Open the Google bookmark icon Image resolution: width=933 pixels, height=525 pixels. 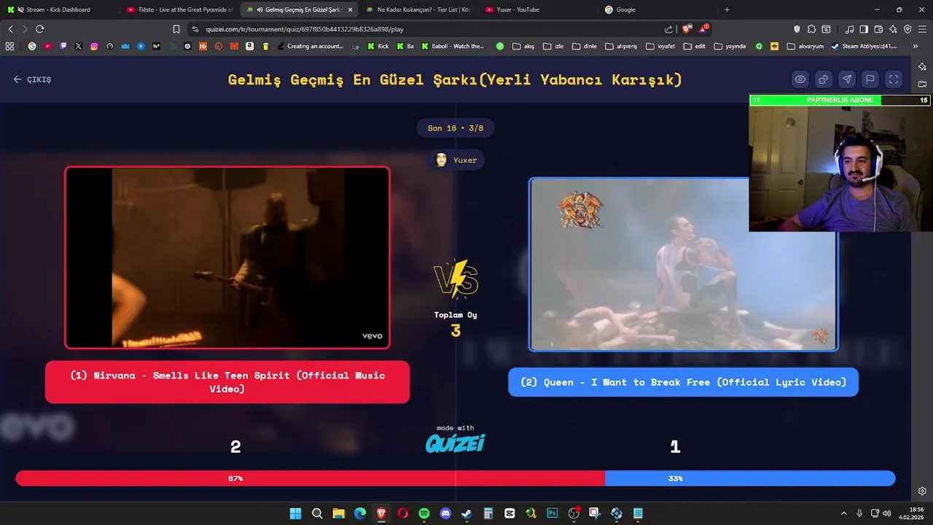click(31, 46)
